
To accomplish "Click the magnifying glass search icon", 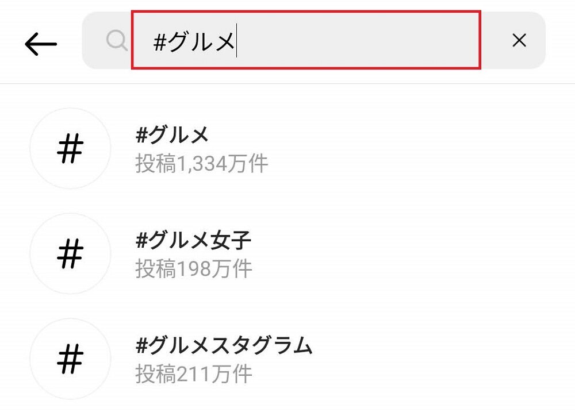I will pos(117,41).
